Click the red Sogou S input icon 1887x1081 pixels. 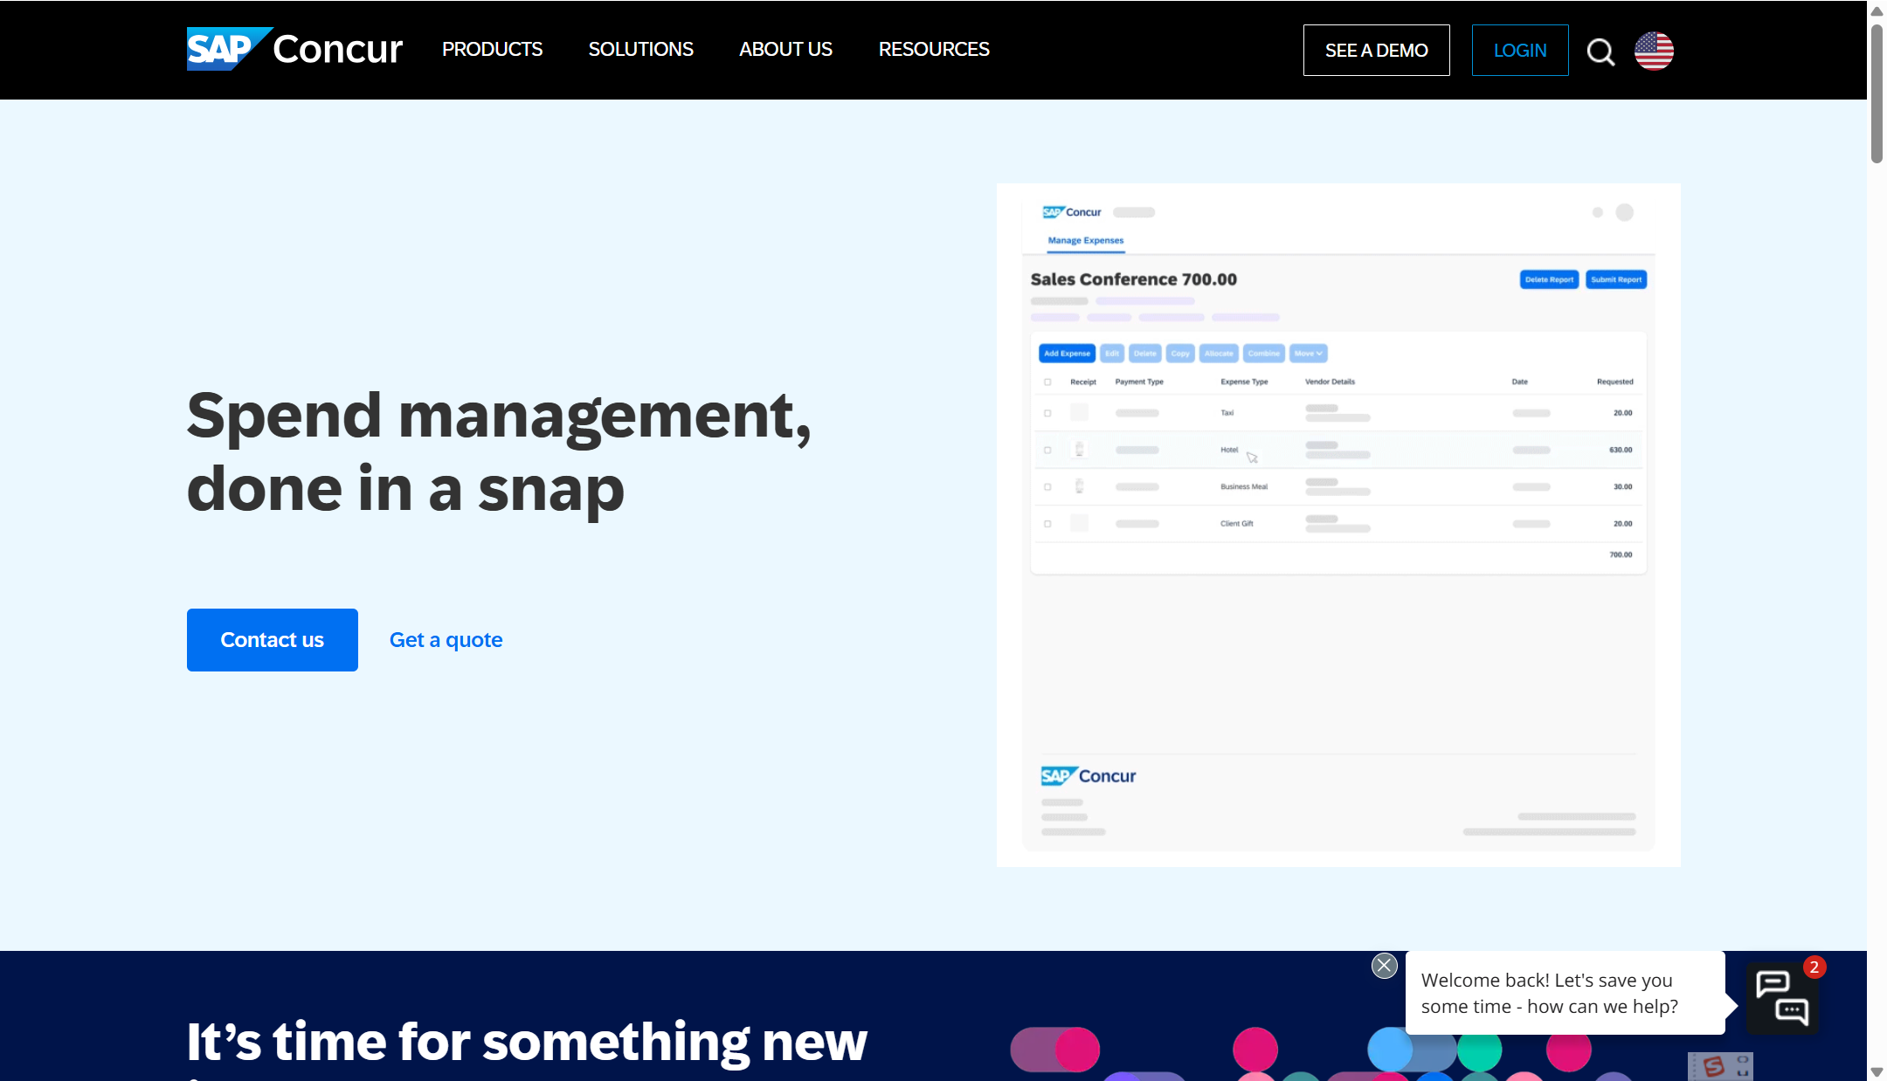(1713, 1066)
